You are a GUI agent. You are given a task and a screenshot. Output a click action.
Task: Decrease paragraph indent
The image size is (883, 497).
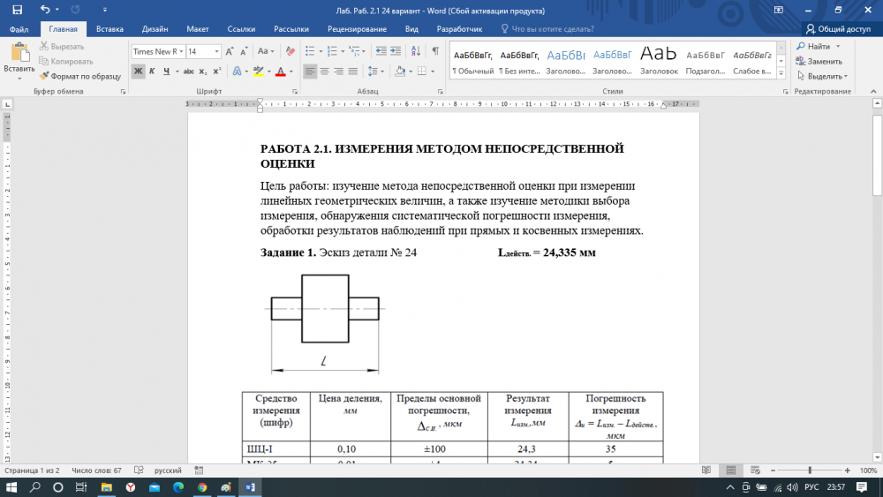pos(381,51)
